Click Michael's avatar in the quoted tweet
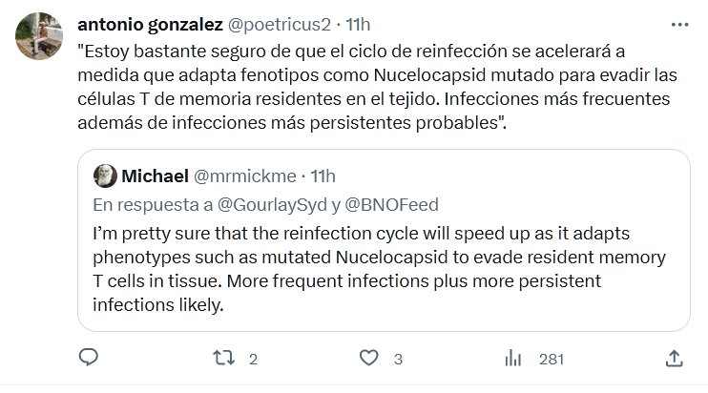This screenshot has height=393, width=708. click(x=105, y=176)
